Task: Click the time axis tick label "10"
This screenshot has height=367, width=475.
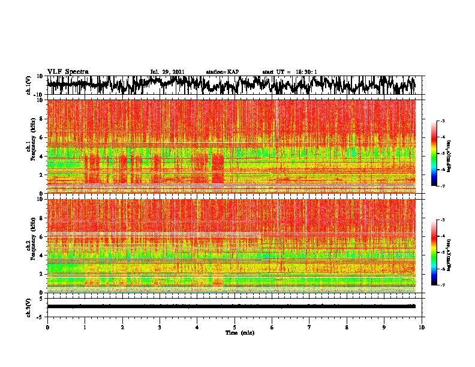Action: point(422,327)
